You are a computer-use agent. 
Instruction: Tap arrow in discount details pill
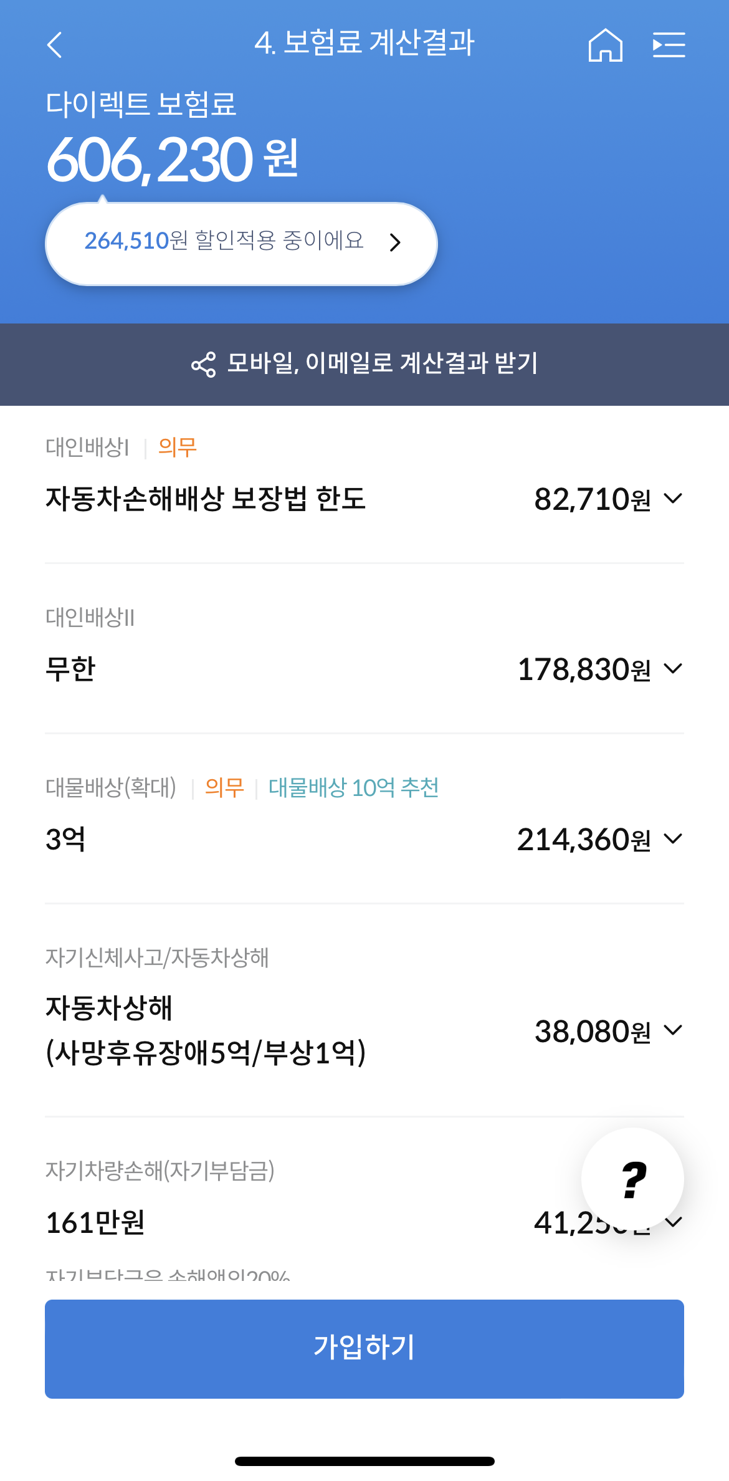click(394, 242)
